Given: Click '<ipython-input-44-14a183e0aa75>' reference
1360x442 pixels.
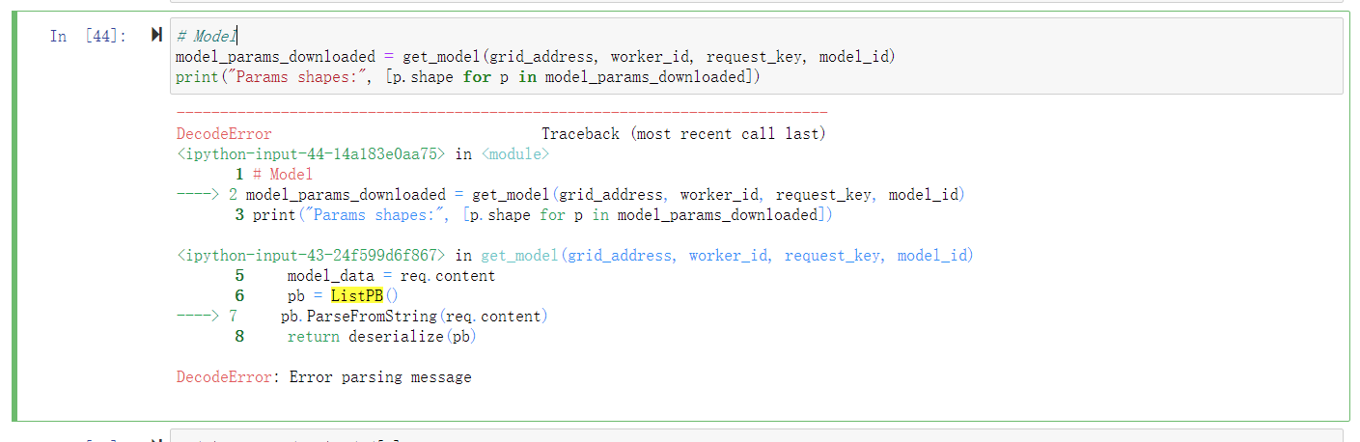Looking at the screenshot, I should [311, 154].
